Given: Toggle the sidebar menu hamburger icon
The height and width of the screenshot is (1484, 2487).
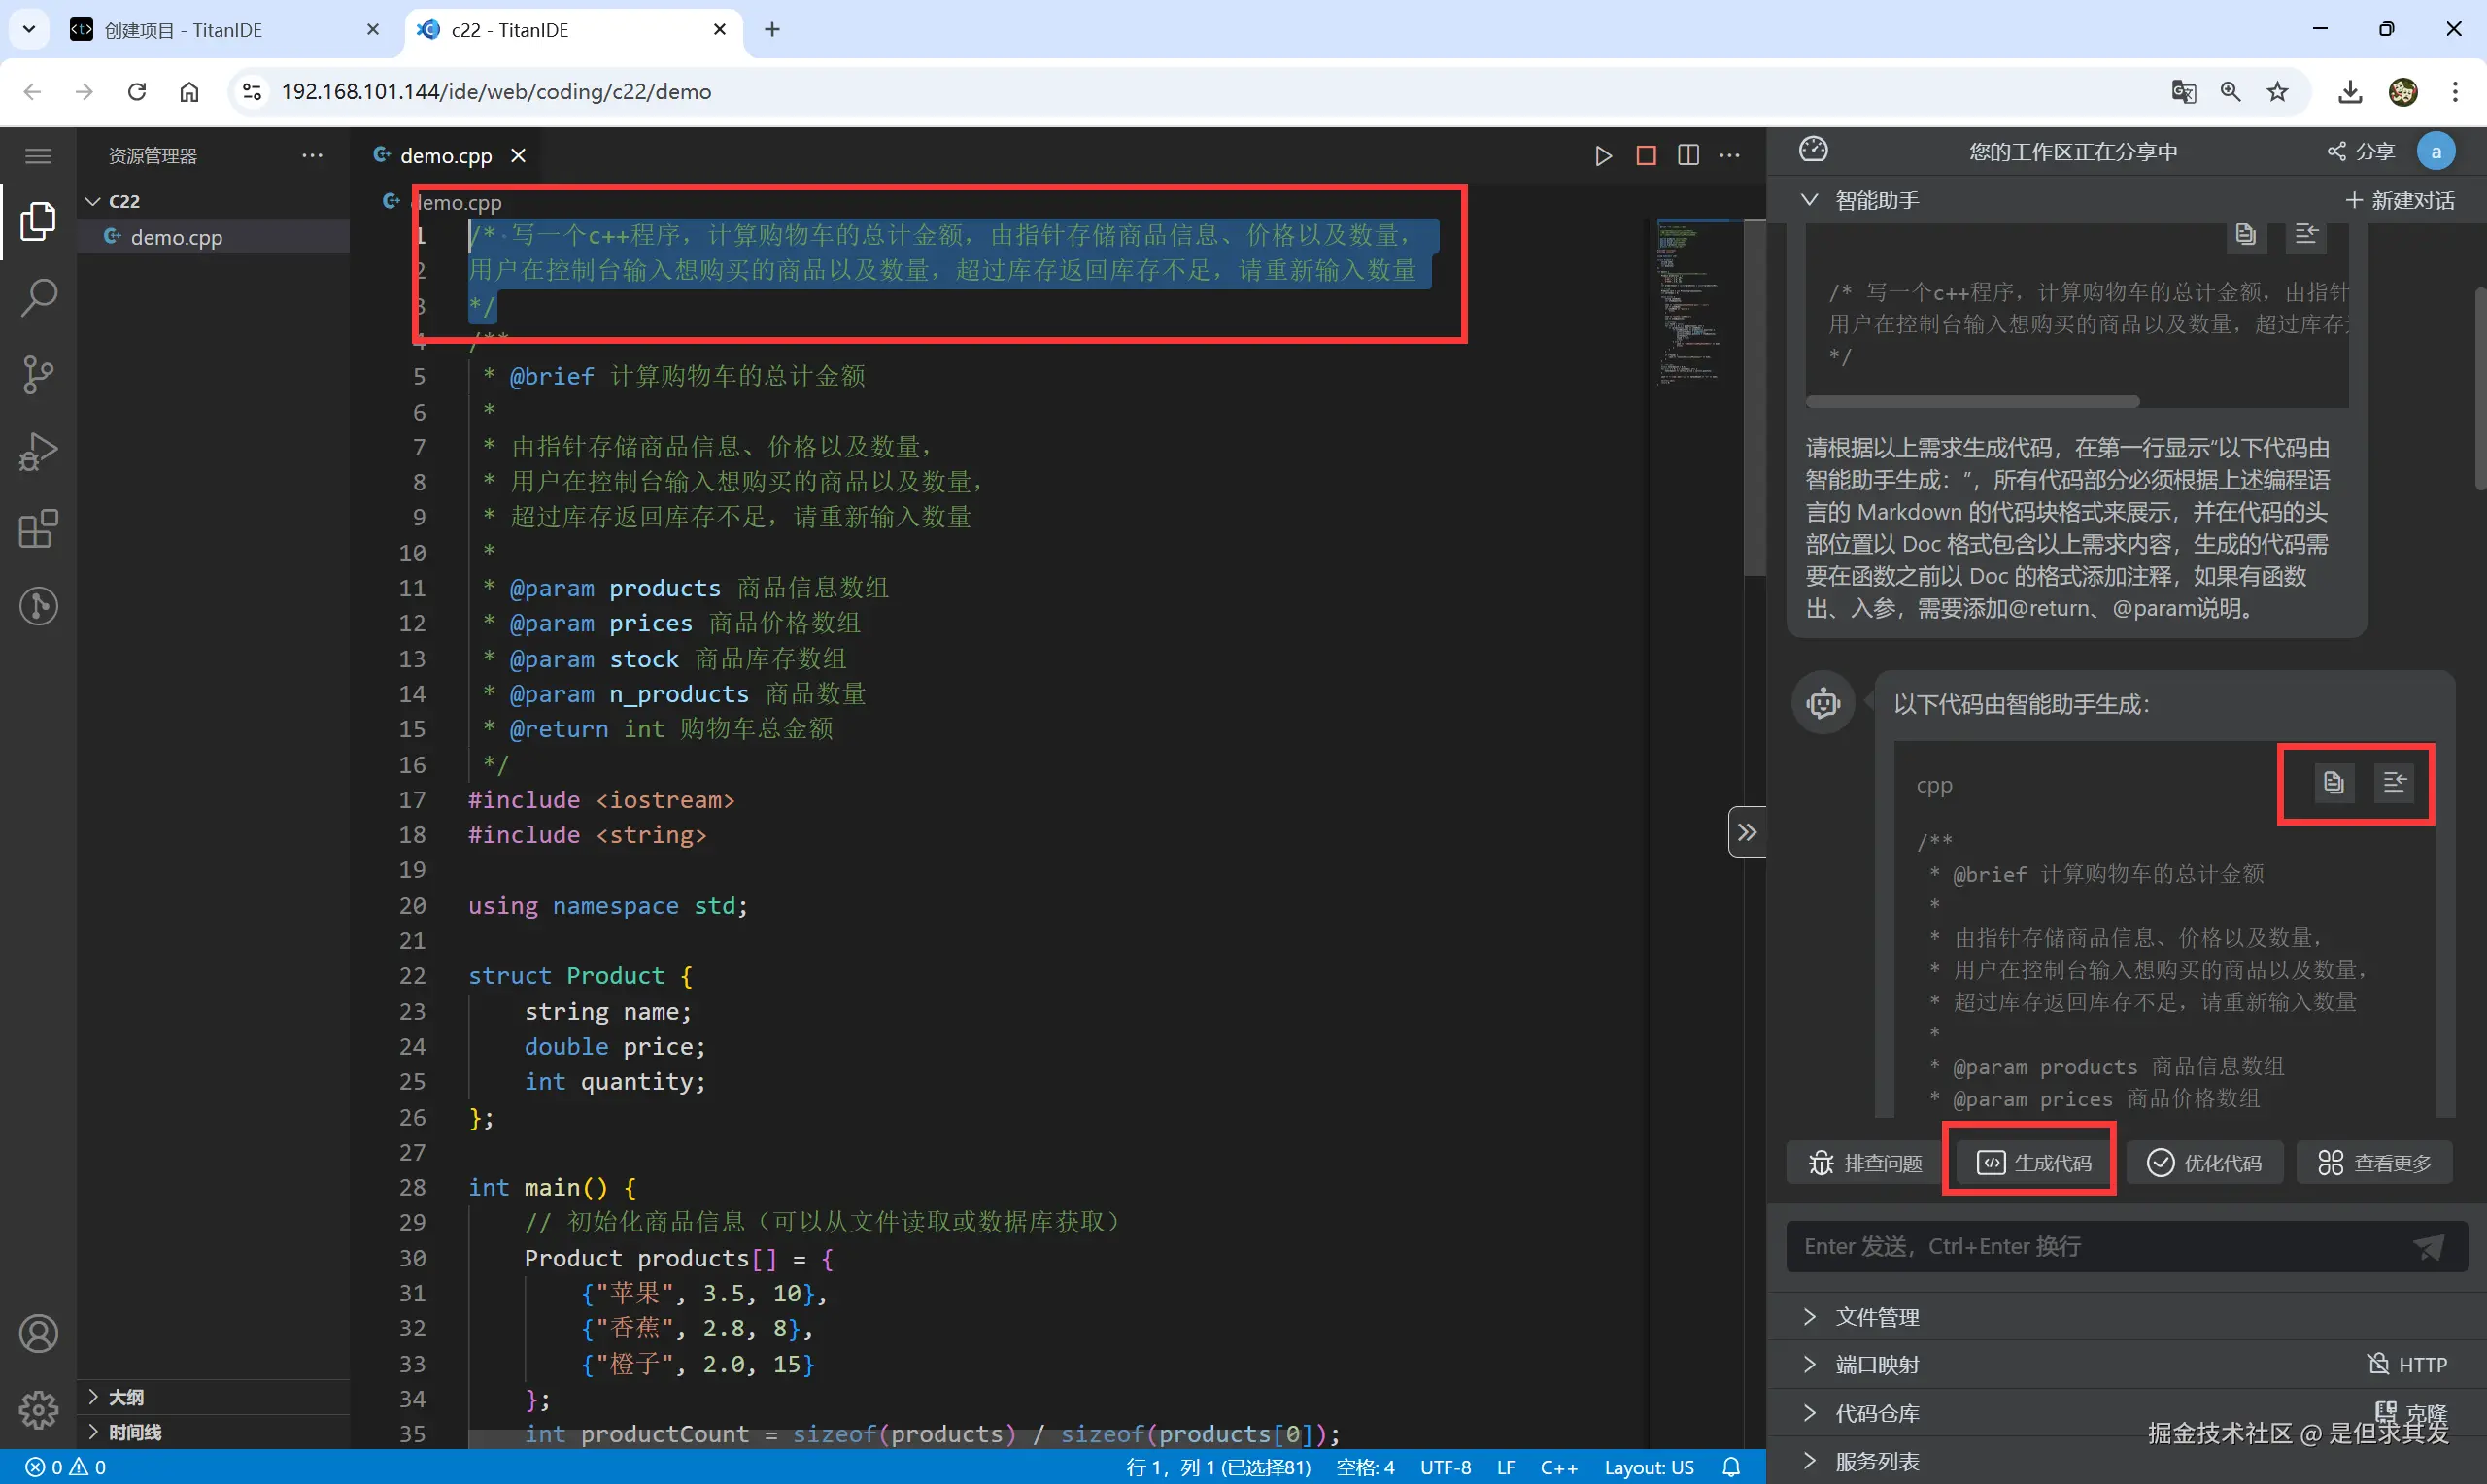Looking at the screenshot, I should coord(38,155).
